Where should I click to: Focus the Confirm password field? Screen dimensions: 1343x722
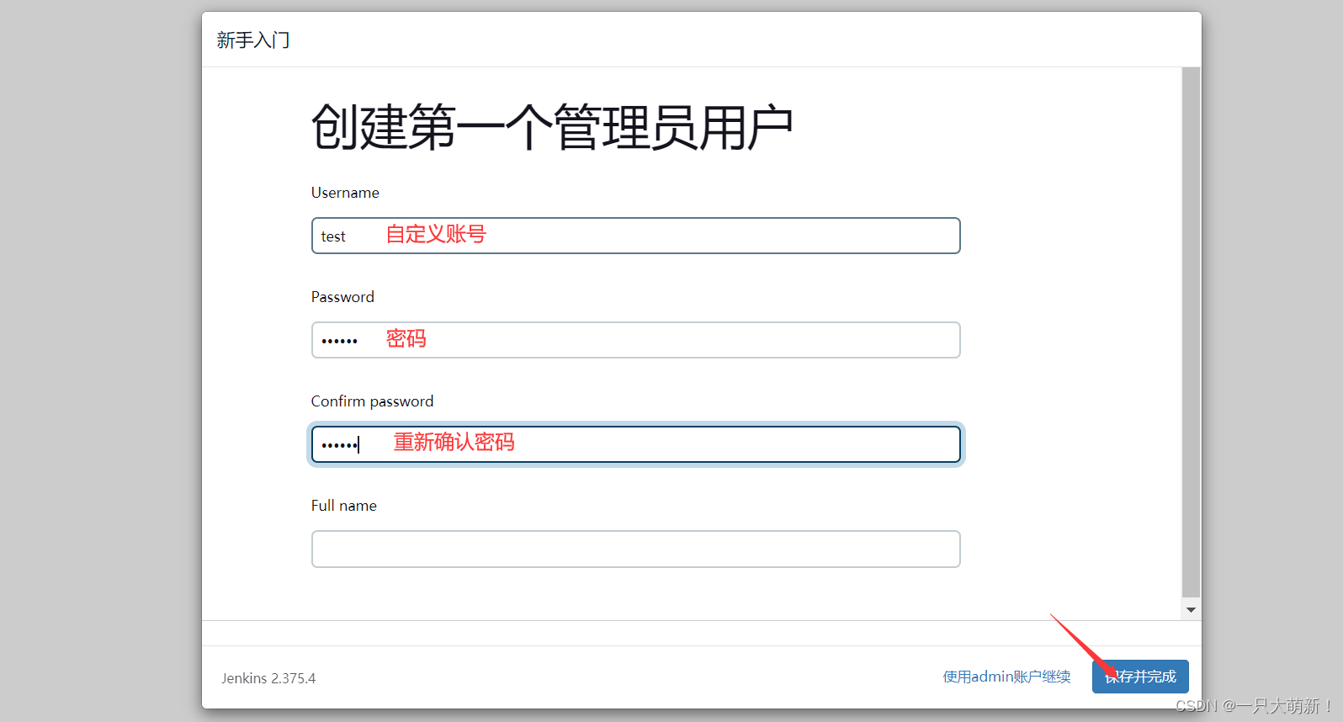coord(635,444)
